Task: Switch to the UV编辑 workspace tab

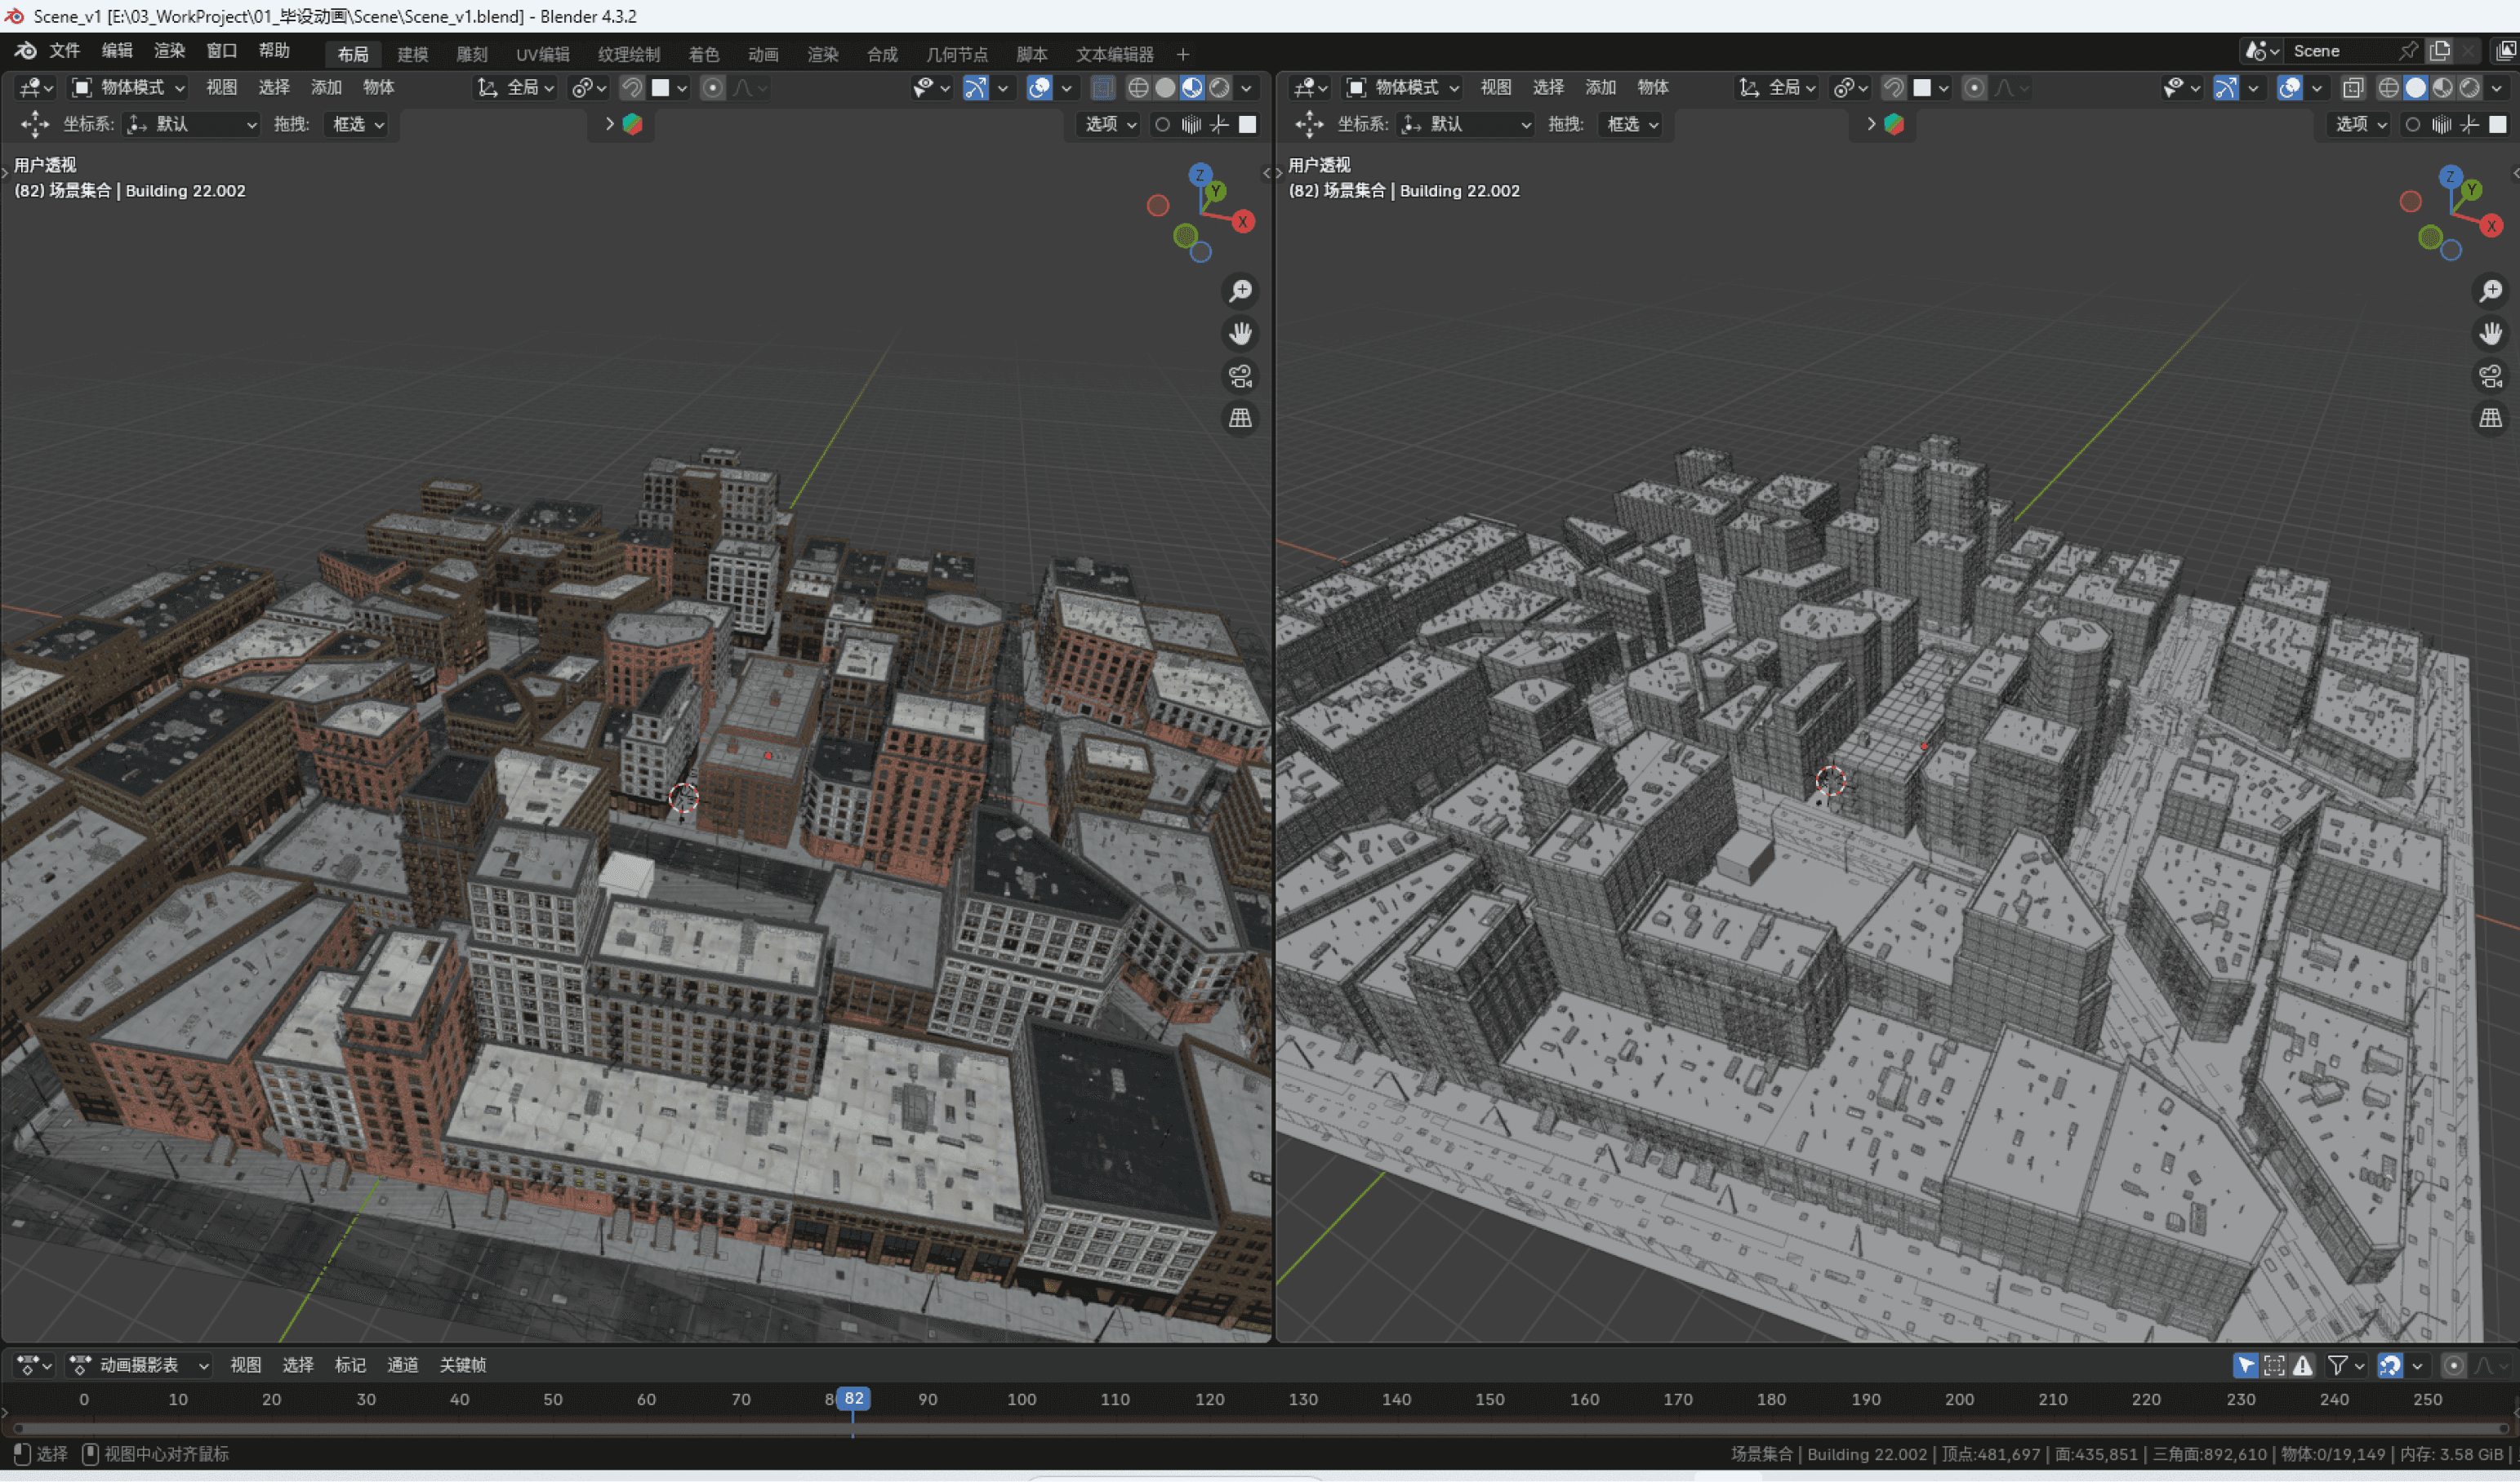Action: tap(542, 54)
